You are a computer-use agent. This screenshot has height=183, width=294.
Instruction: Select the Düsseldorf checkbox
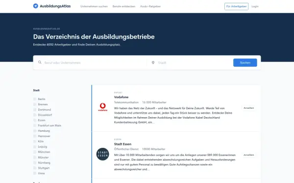35,115
